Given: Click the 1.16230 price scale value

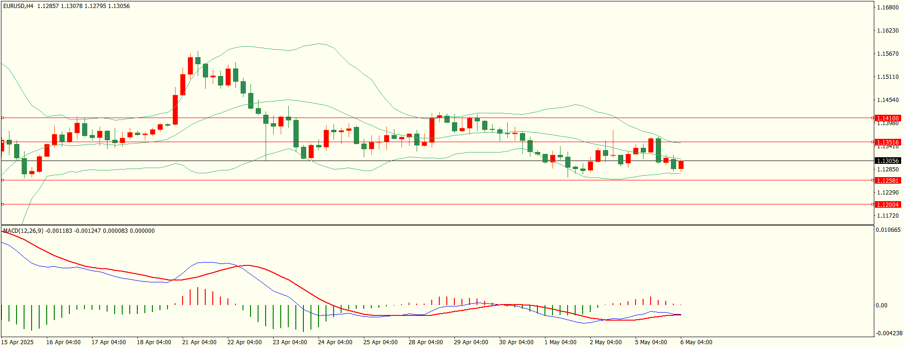Looking at the screenshot, I should (887, 31).
